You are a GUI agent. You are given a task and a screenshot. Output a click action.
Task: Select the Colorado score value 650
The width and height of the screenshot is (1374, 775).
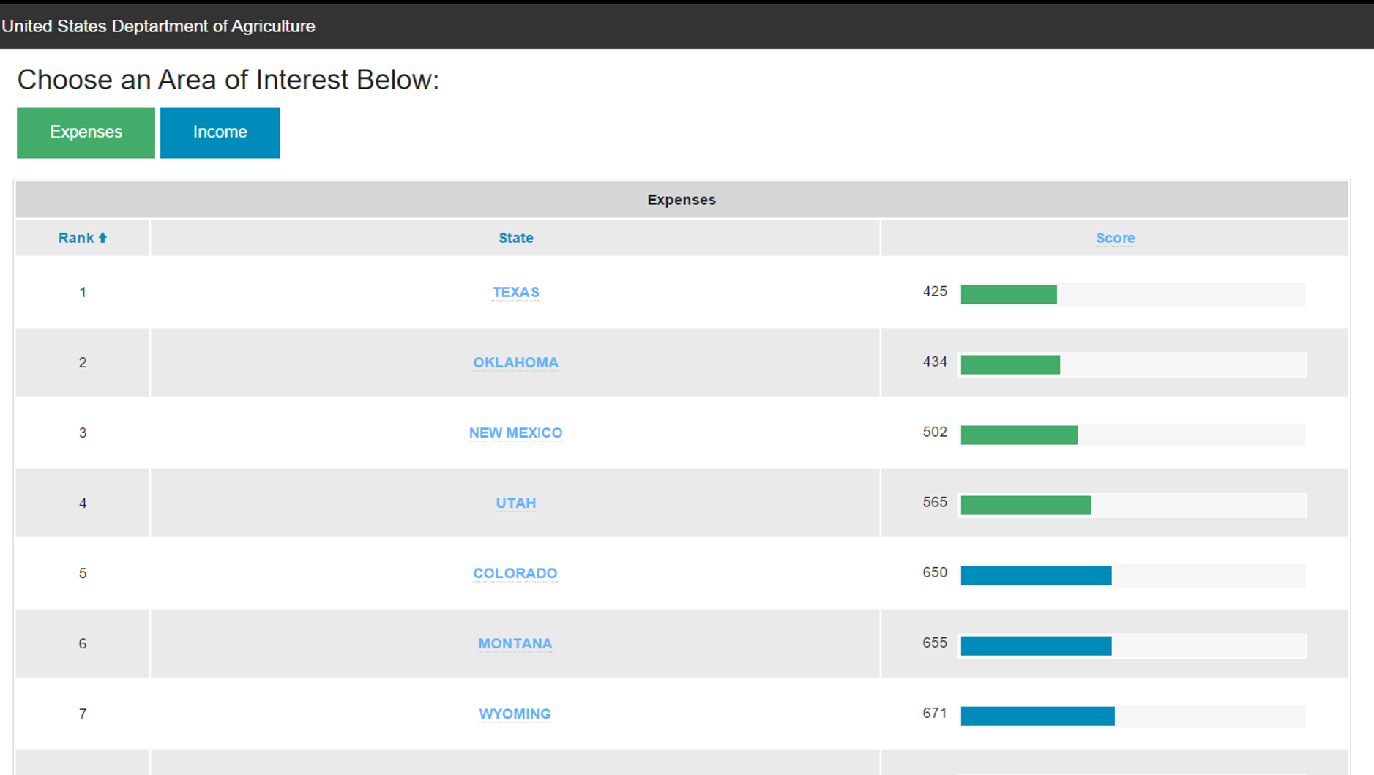(935, 572)
